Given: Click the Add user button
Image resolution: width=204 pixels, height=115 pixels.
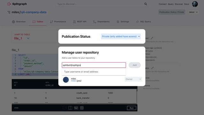Looking at the screenshot, I should (135, 65).
